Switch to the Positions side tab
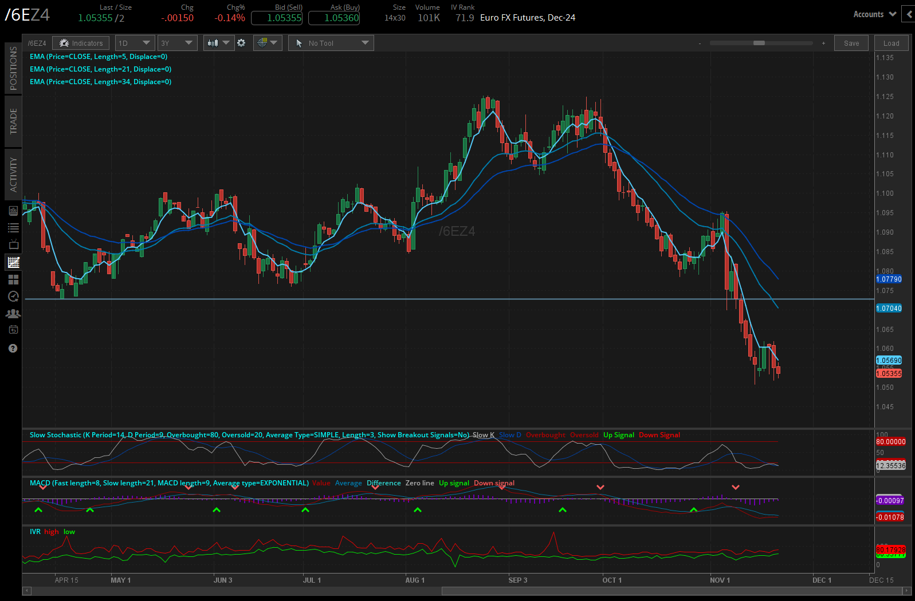The width and height of the screenshot is (915, 601). pos(13,69)
